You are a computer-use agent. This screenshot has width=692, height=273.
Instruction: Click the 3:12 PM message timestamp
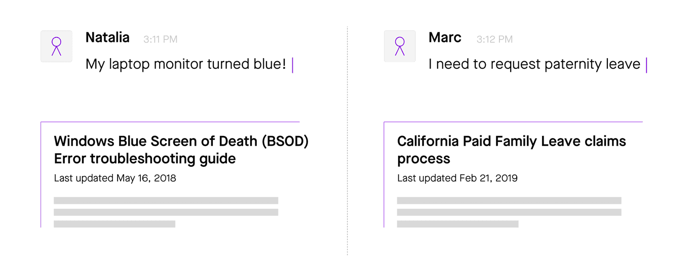494,39
